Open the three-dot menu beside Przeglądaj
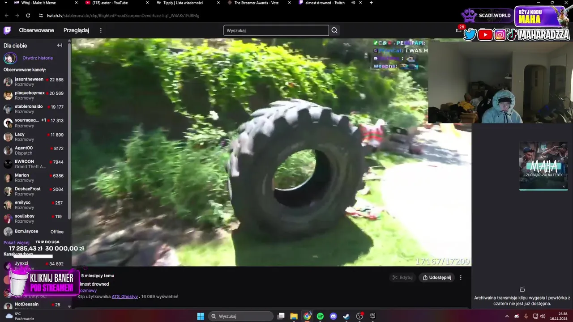573x322 pixels. pyautogui.click(x=101, y=30)
